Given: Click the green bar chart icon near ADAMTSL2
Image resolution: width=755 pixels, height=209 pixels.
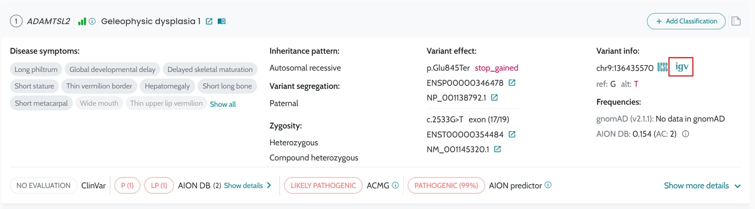Looking at the screenshot, I should pyautogui.click(x=82, y=21).
